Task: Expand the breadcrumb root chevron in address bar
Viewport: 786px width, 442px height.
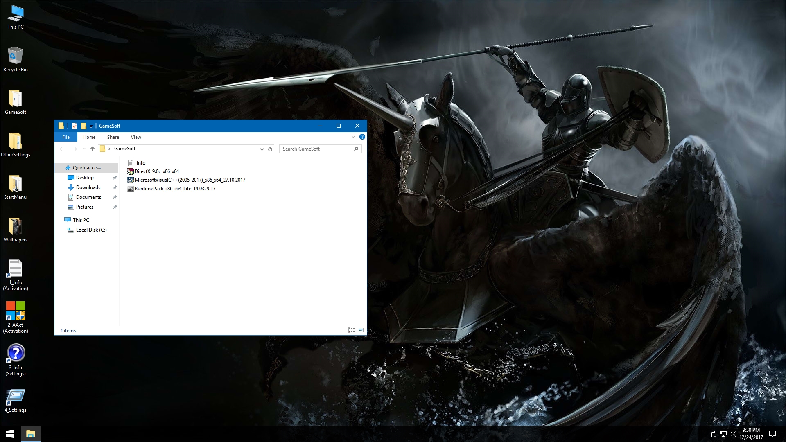Action: 109,149
